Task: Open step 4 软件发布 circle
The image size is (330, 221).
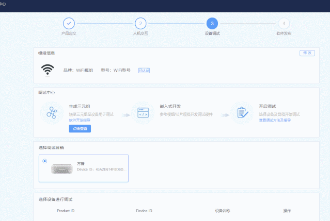Action: (284, 24)
